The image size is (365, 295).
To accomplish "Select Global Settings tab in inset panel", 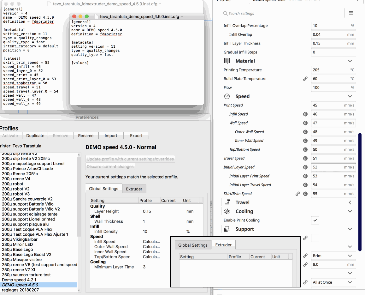I will pos(193,245).
